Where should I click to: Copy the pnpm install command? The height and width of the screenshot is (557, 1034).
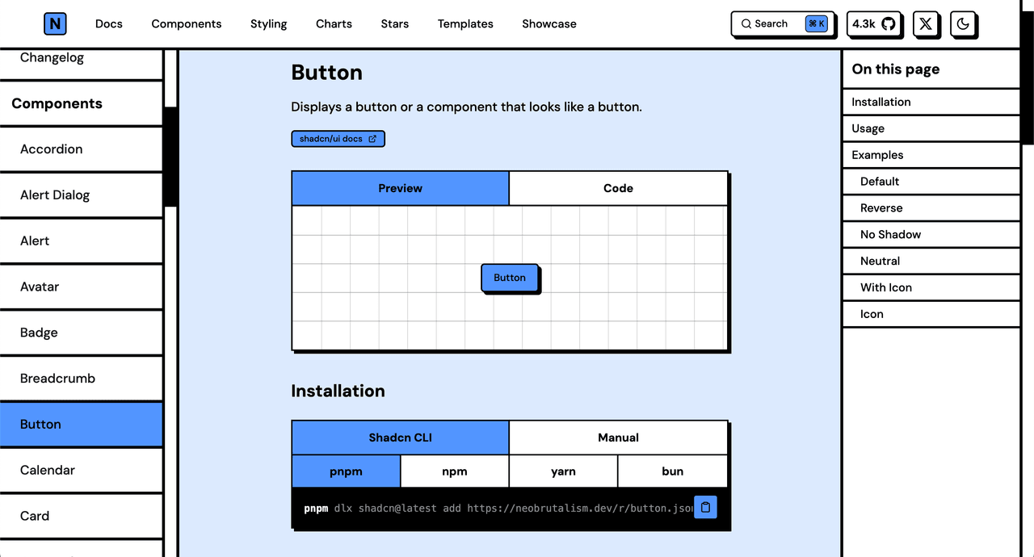click(x=705, y=507)
